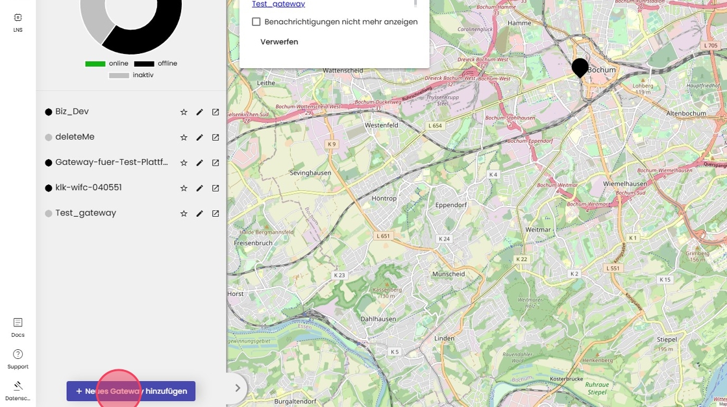Star the Gateway-fuer-Test-Plattf gateway

click(x=184, y=163)
